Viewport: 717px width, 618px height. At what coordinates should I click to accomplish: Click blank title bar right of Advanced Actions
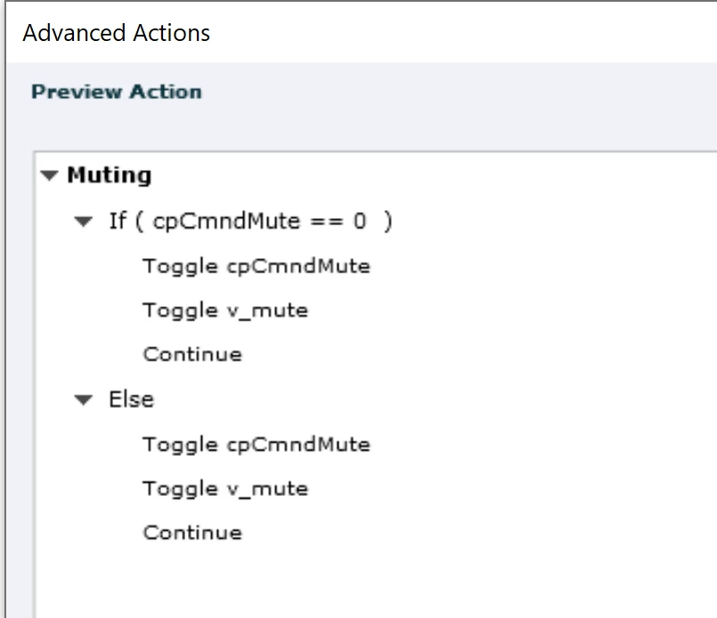(x=463, y=34)
